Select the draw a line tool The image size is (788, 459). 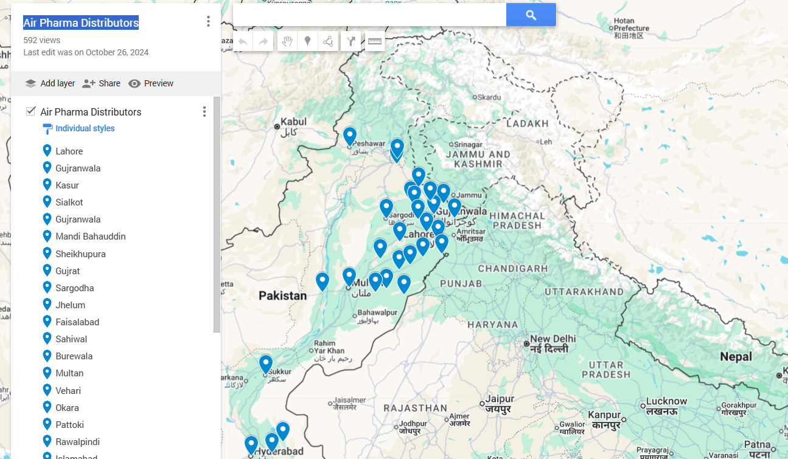coord(328,41)
